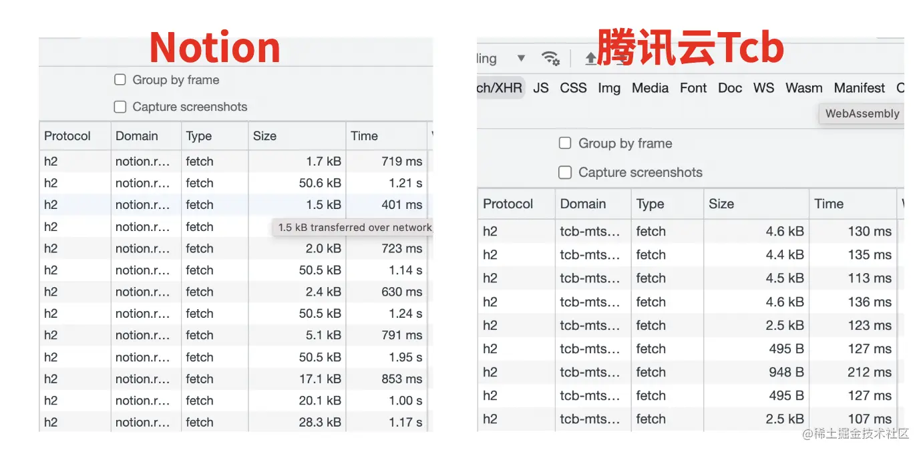Click the import HAR upload arrow icon
The width and height of the screenshot is (923, 454).
591,59
